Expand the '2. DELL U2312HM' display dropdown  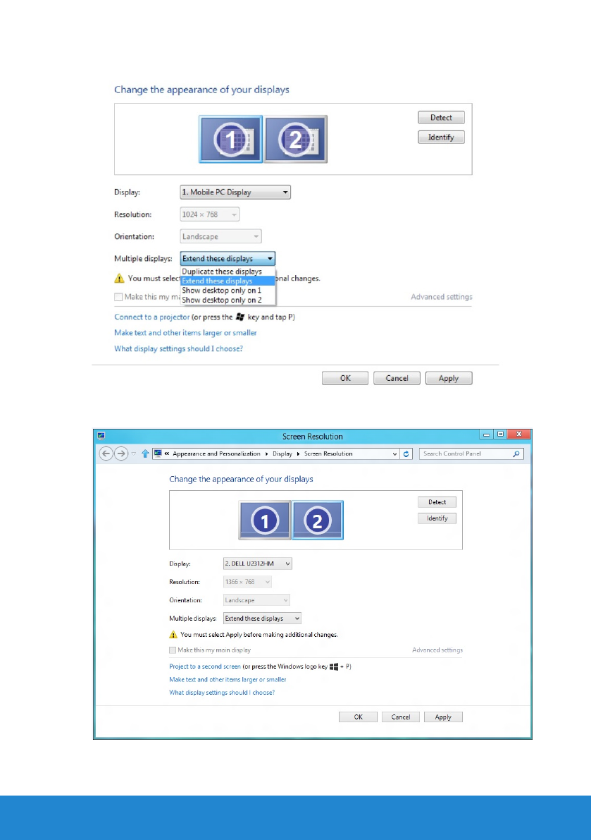pos(258,564)
